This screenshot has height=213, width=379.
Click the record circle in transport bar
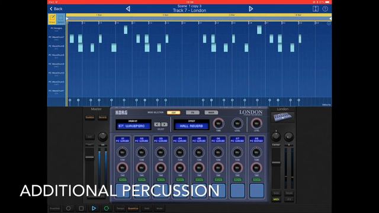[x=69, y=208]
